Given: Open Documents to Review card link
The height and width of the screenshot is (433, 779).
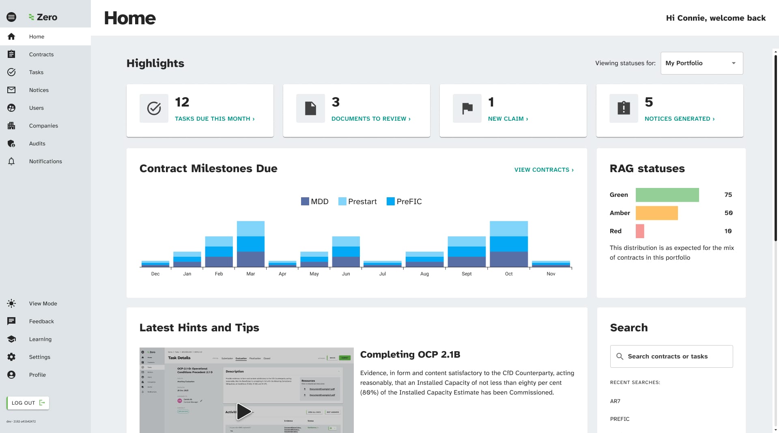Looking at the screenshot, I should pos(371,119).
